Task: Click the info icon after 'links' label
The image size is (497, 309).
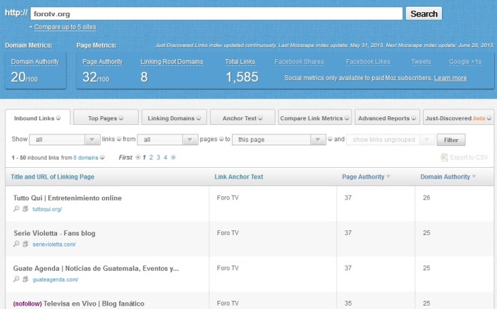Action: click(119, 139)
